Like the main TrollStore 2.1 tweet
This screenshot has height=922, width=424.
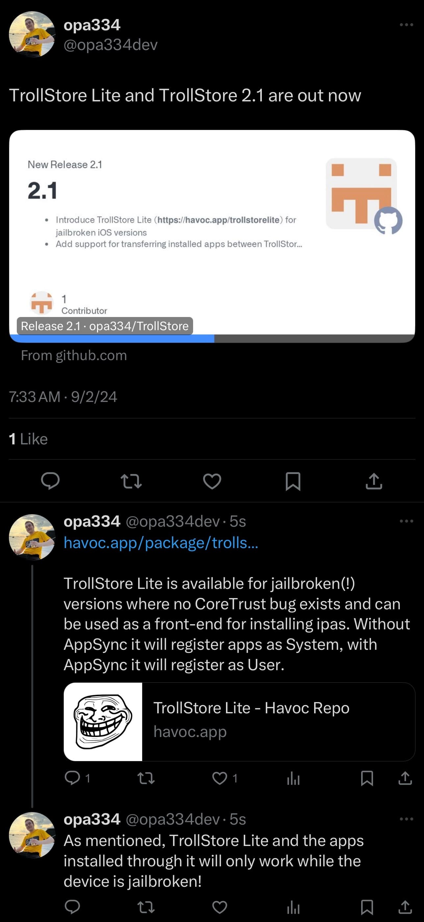pyautogui.click(x=212, y=481)
